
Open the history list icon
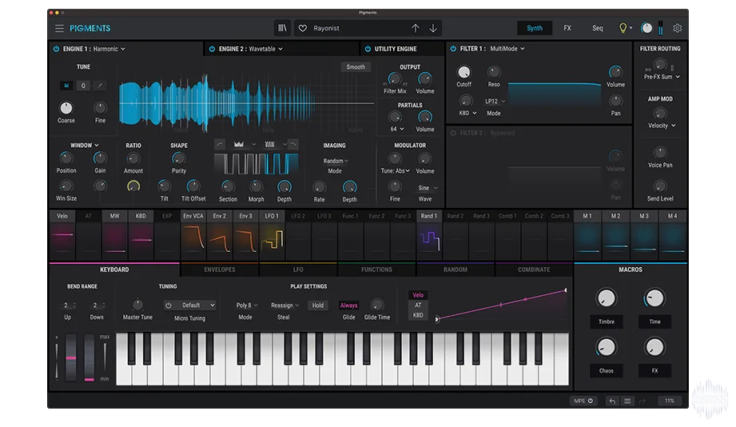pyautogui.click(x=627, y=401)
